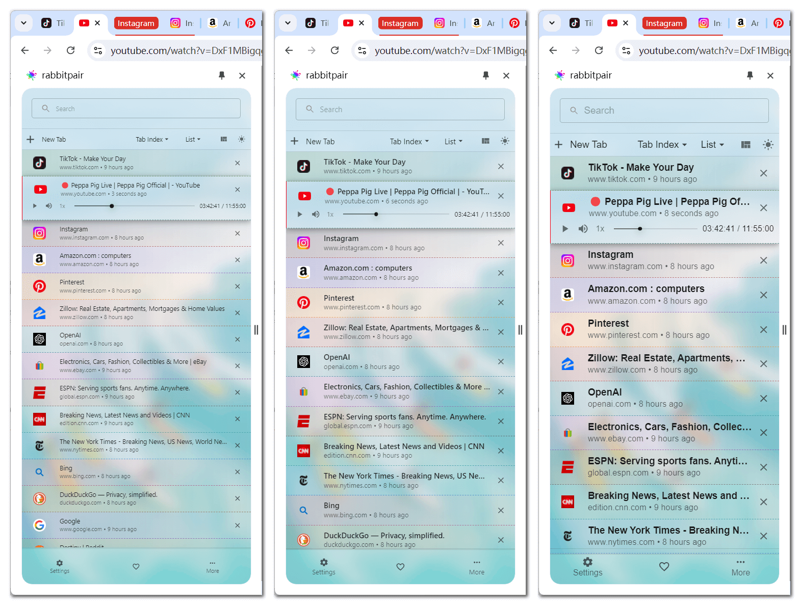The height and width of the screenshot is (606, 801).
Task: Close OpenAI tab entry in right window
Action: [764, 398]
